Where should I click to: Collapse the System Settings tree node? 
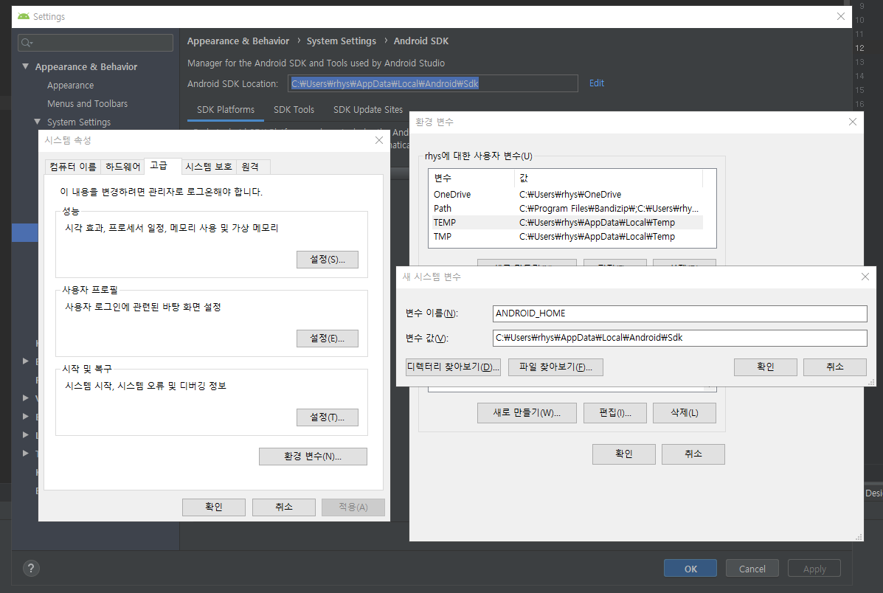pos(37,122)
